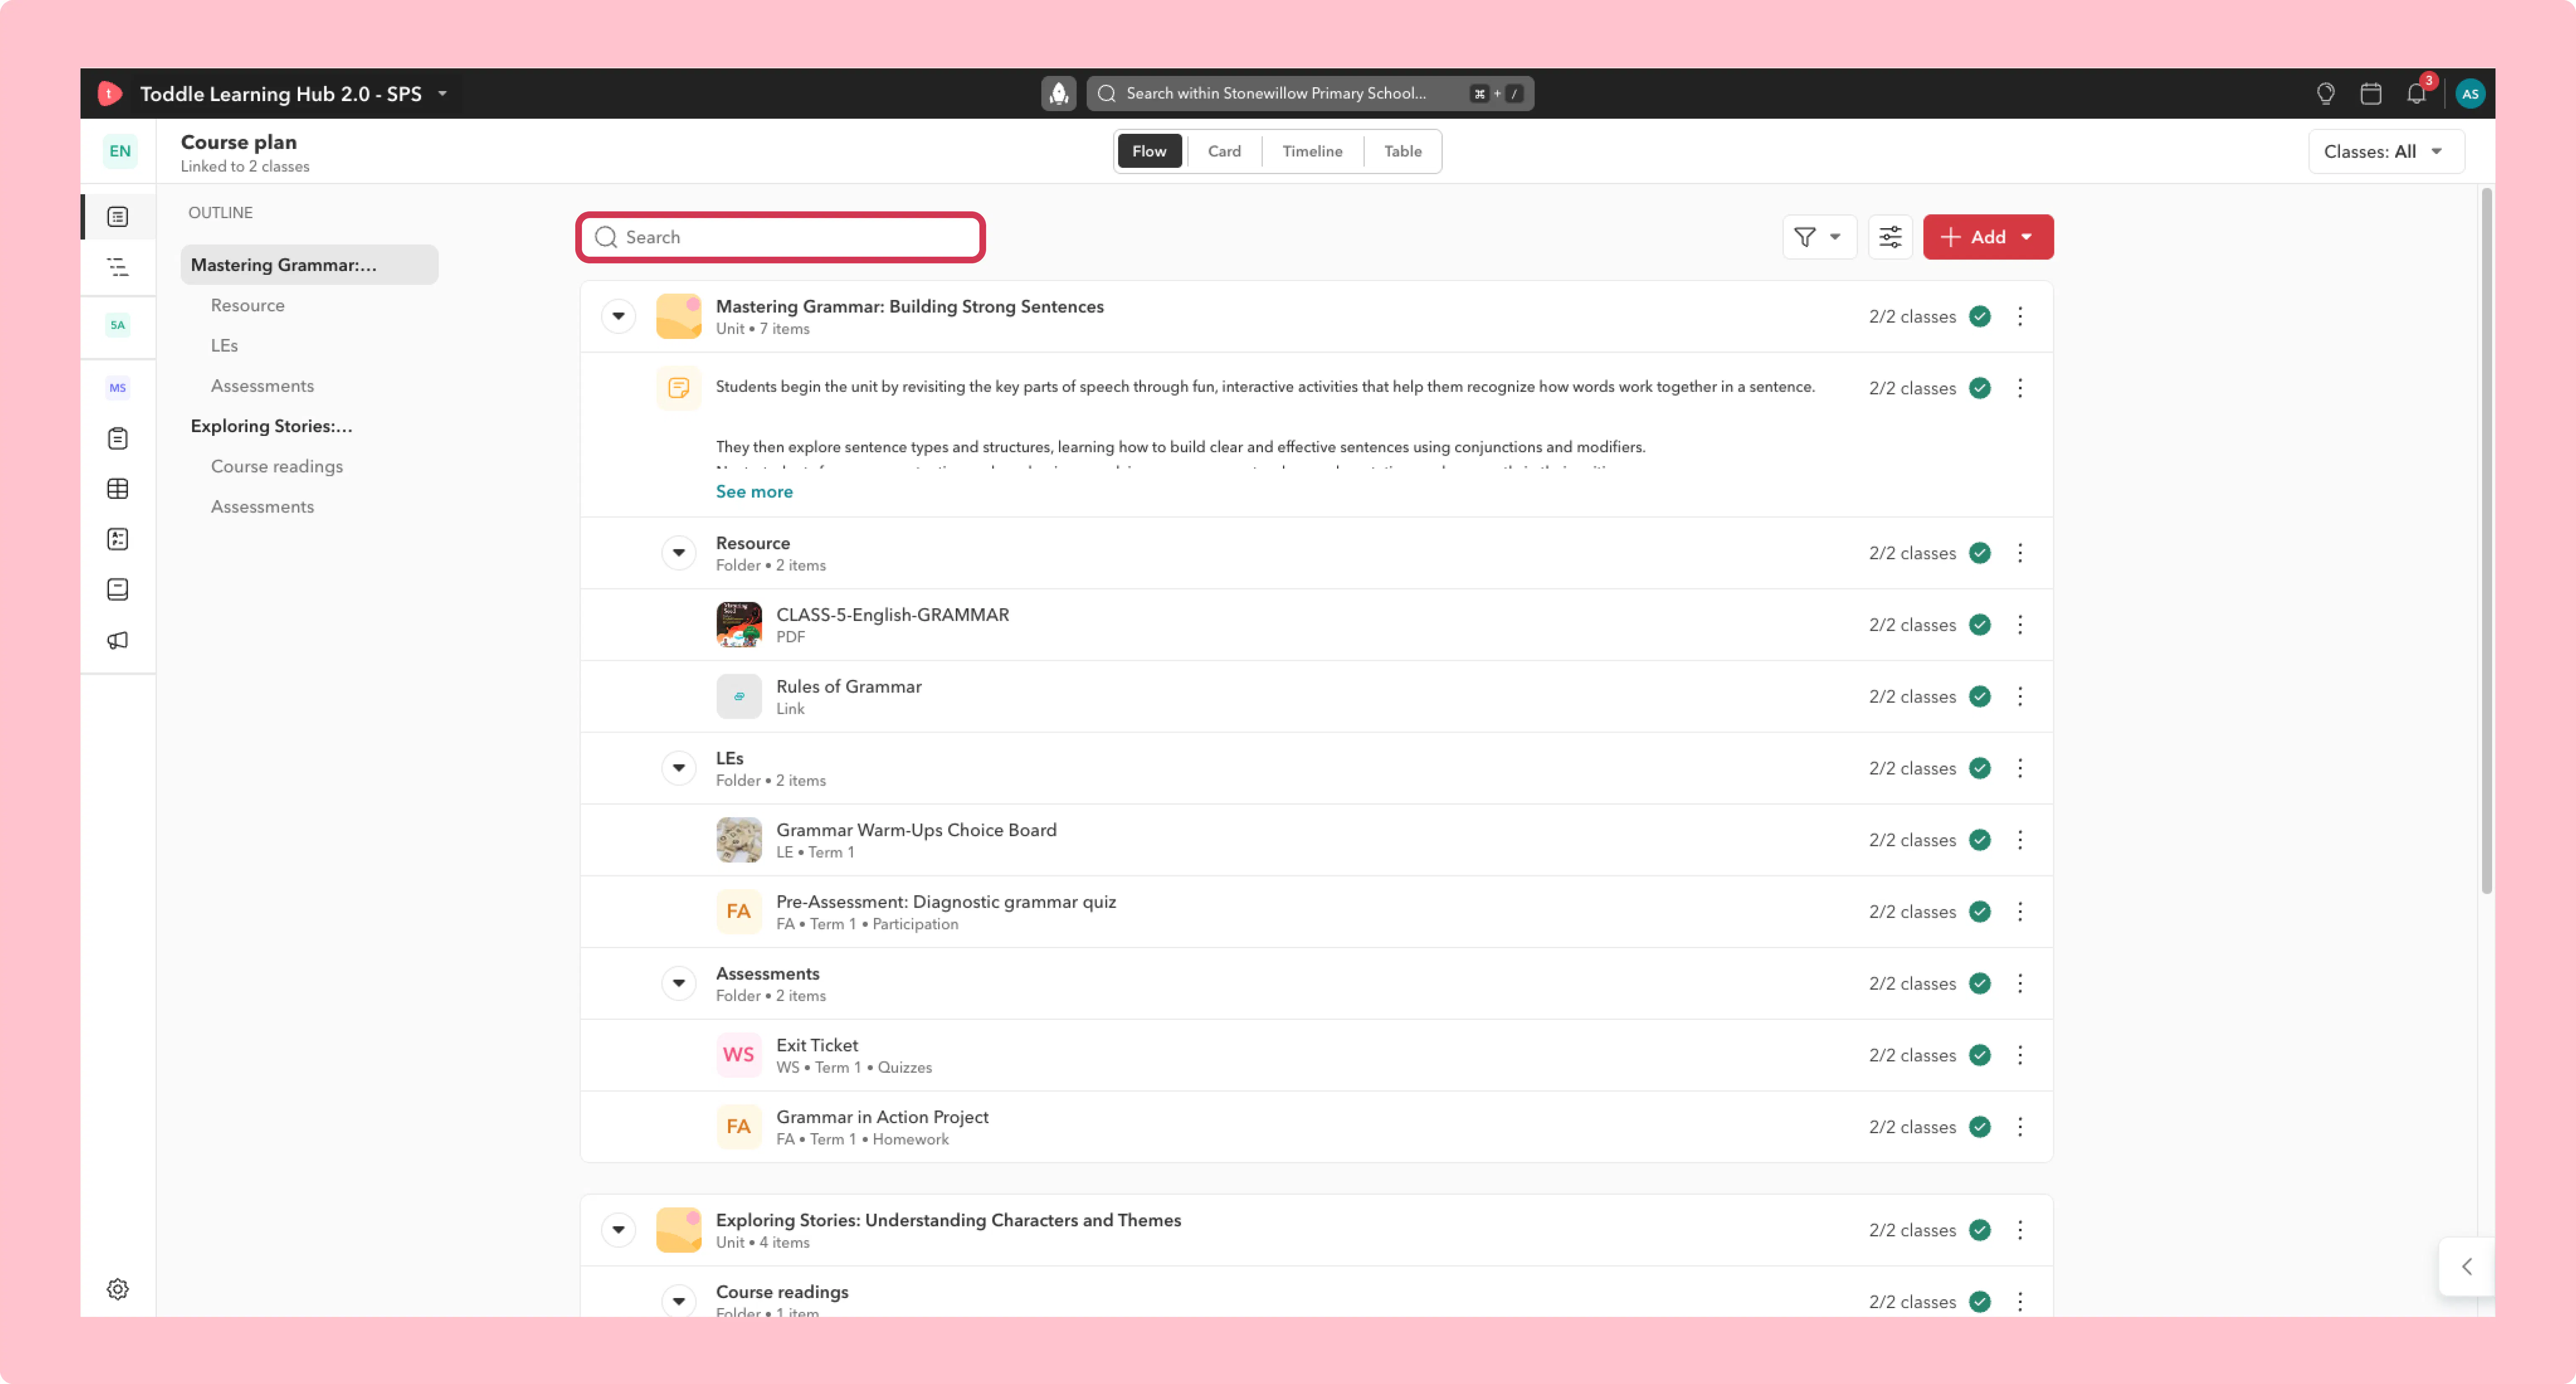Open the calendar icon in top bar
Image resolution: width=2576 pixels, height=1384 pixels.
(2370, 93)
